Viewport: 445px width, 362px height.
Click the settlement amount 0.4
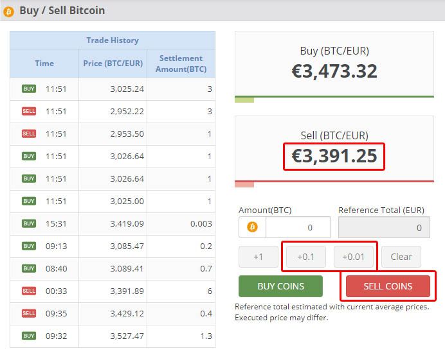click(x=206, y=313)
